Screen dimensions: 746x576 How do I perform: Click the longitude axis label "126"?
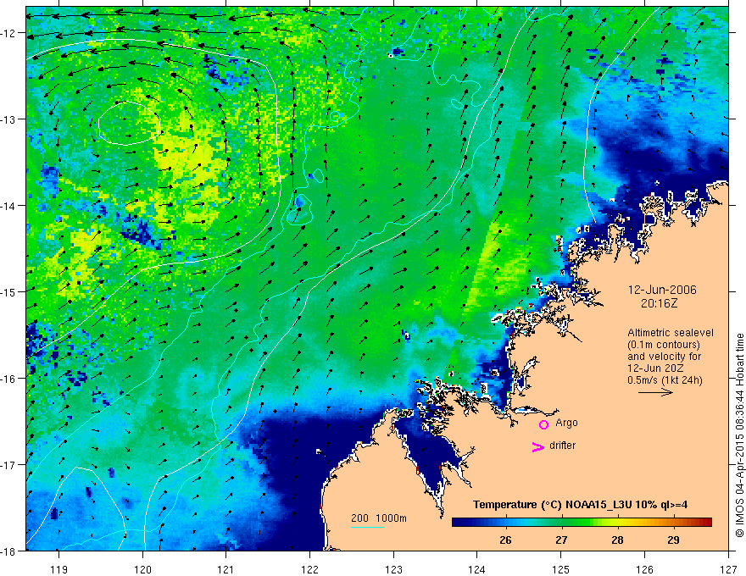(644, 569)
